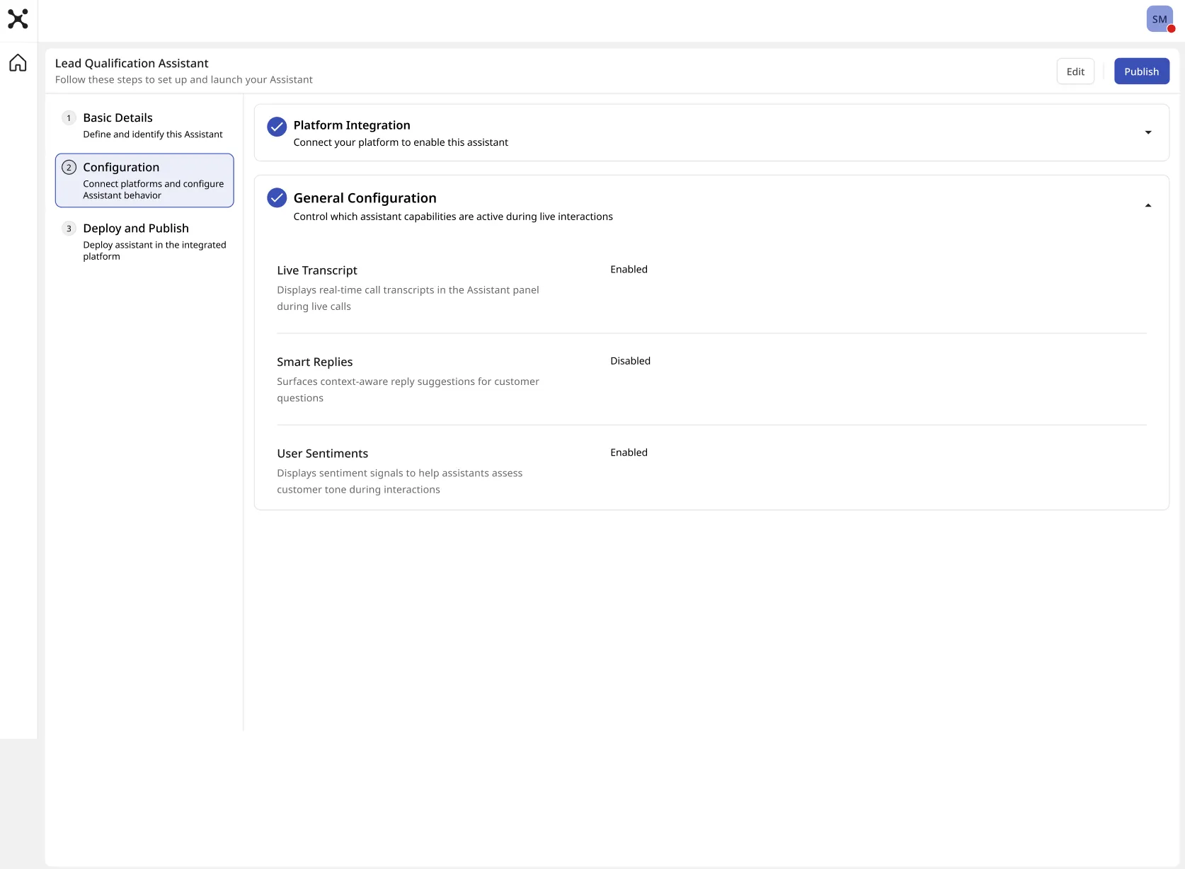This screenshot has height=869, width=1185.
Task: Click the app logo icon at top left
Action: coord(18,19)
